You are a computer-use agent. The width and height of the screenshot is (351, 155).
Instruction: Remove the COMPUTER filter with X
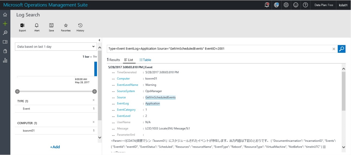click(x=94, y=122)
